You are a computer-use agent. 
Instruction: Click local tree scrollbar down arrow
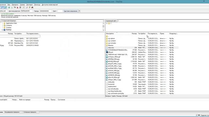click(x=104, y=30)
